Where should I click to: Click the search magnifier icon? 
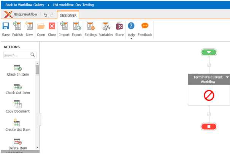33,55
